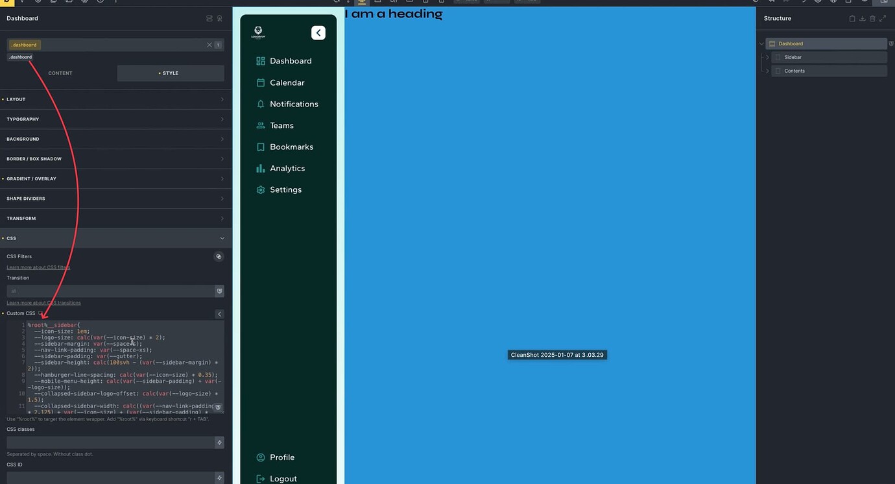
Task: Expand the Contents node in Structure tree
Action: 767,71
